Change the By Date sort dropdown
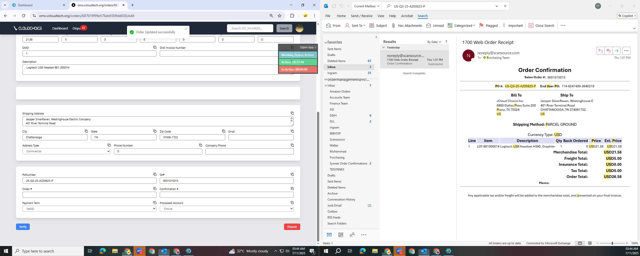The image size is (640, 256). click(x=434, y=42)
